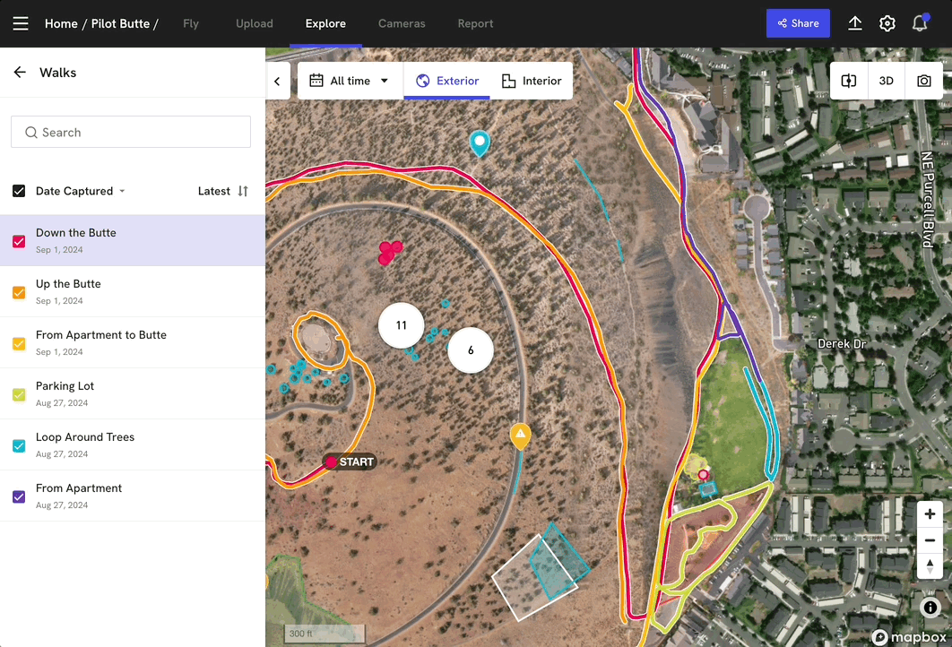Go back from the Walks panel
The image size is (952, 647).
pos(20,73)
